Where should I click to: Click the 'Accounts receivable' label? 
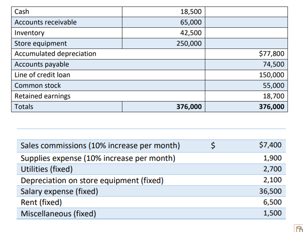46,22
